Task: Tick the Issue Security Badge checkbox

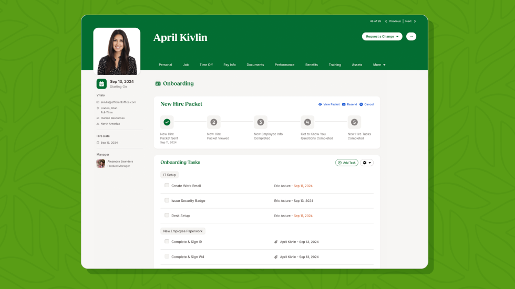Action: [167, 200]
